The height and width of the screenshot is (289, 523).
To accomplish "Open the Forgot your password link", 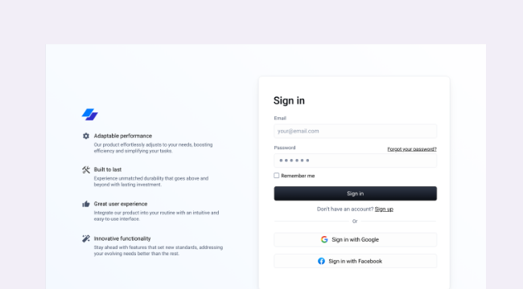I will (412, 149).
